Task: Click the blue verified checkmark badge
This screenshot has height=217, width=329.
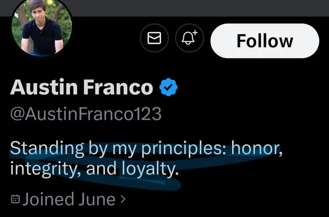Action: (168, 87)
